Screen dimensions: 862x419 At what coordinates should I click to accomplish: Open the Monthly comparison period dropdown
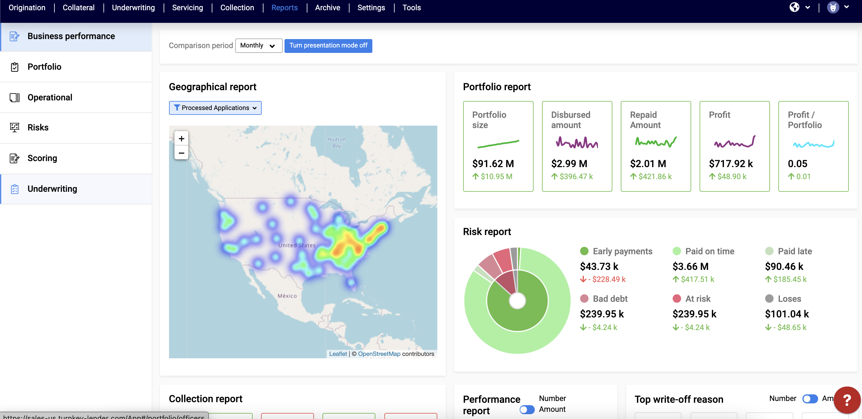(x=258, y=45)
